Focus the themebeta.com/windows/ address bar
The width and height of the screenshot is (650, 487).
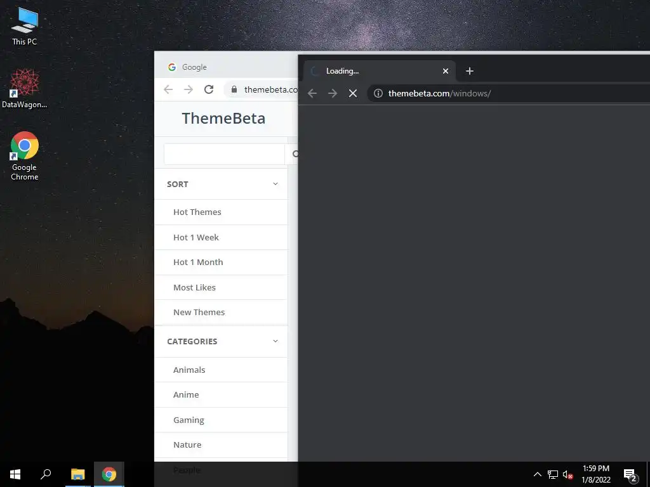click(x=509, y=94)
